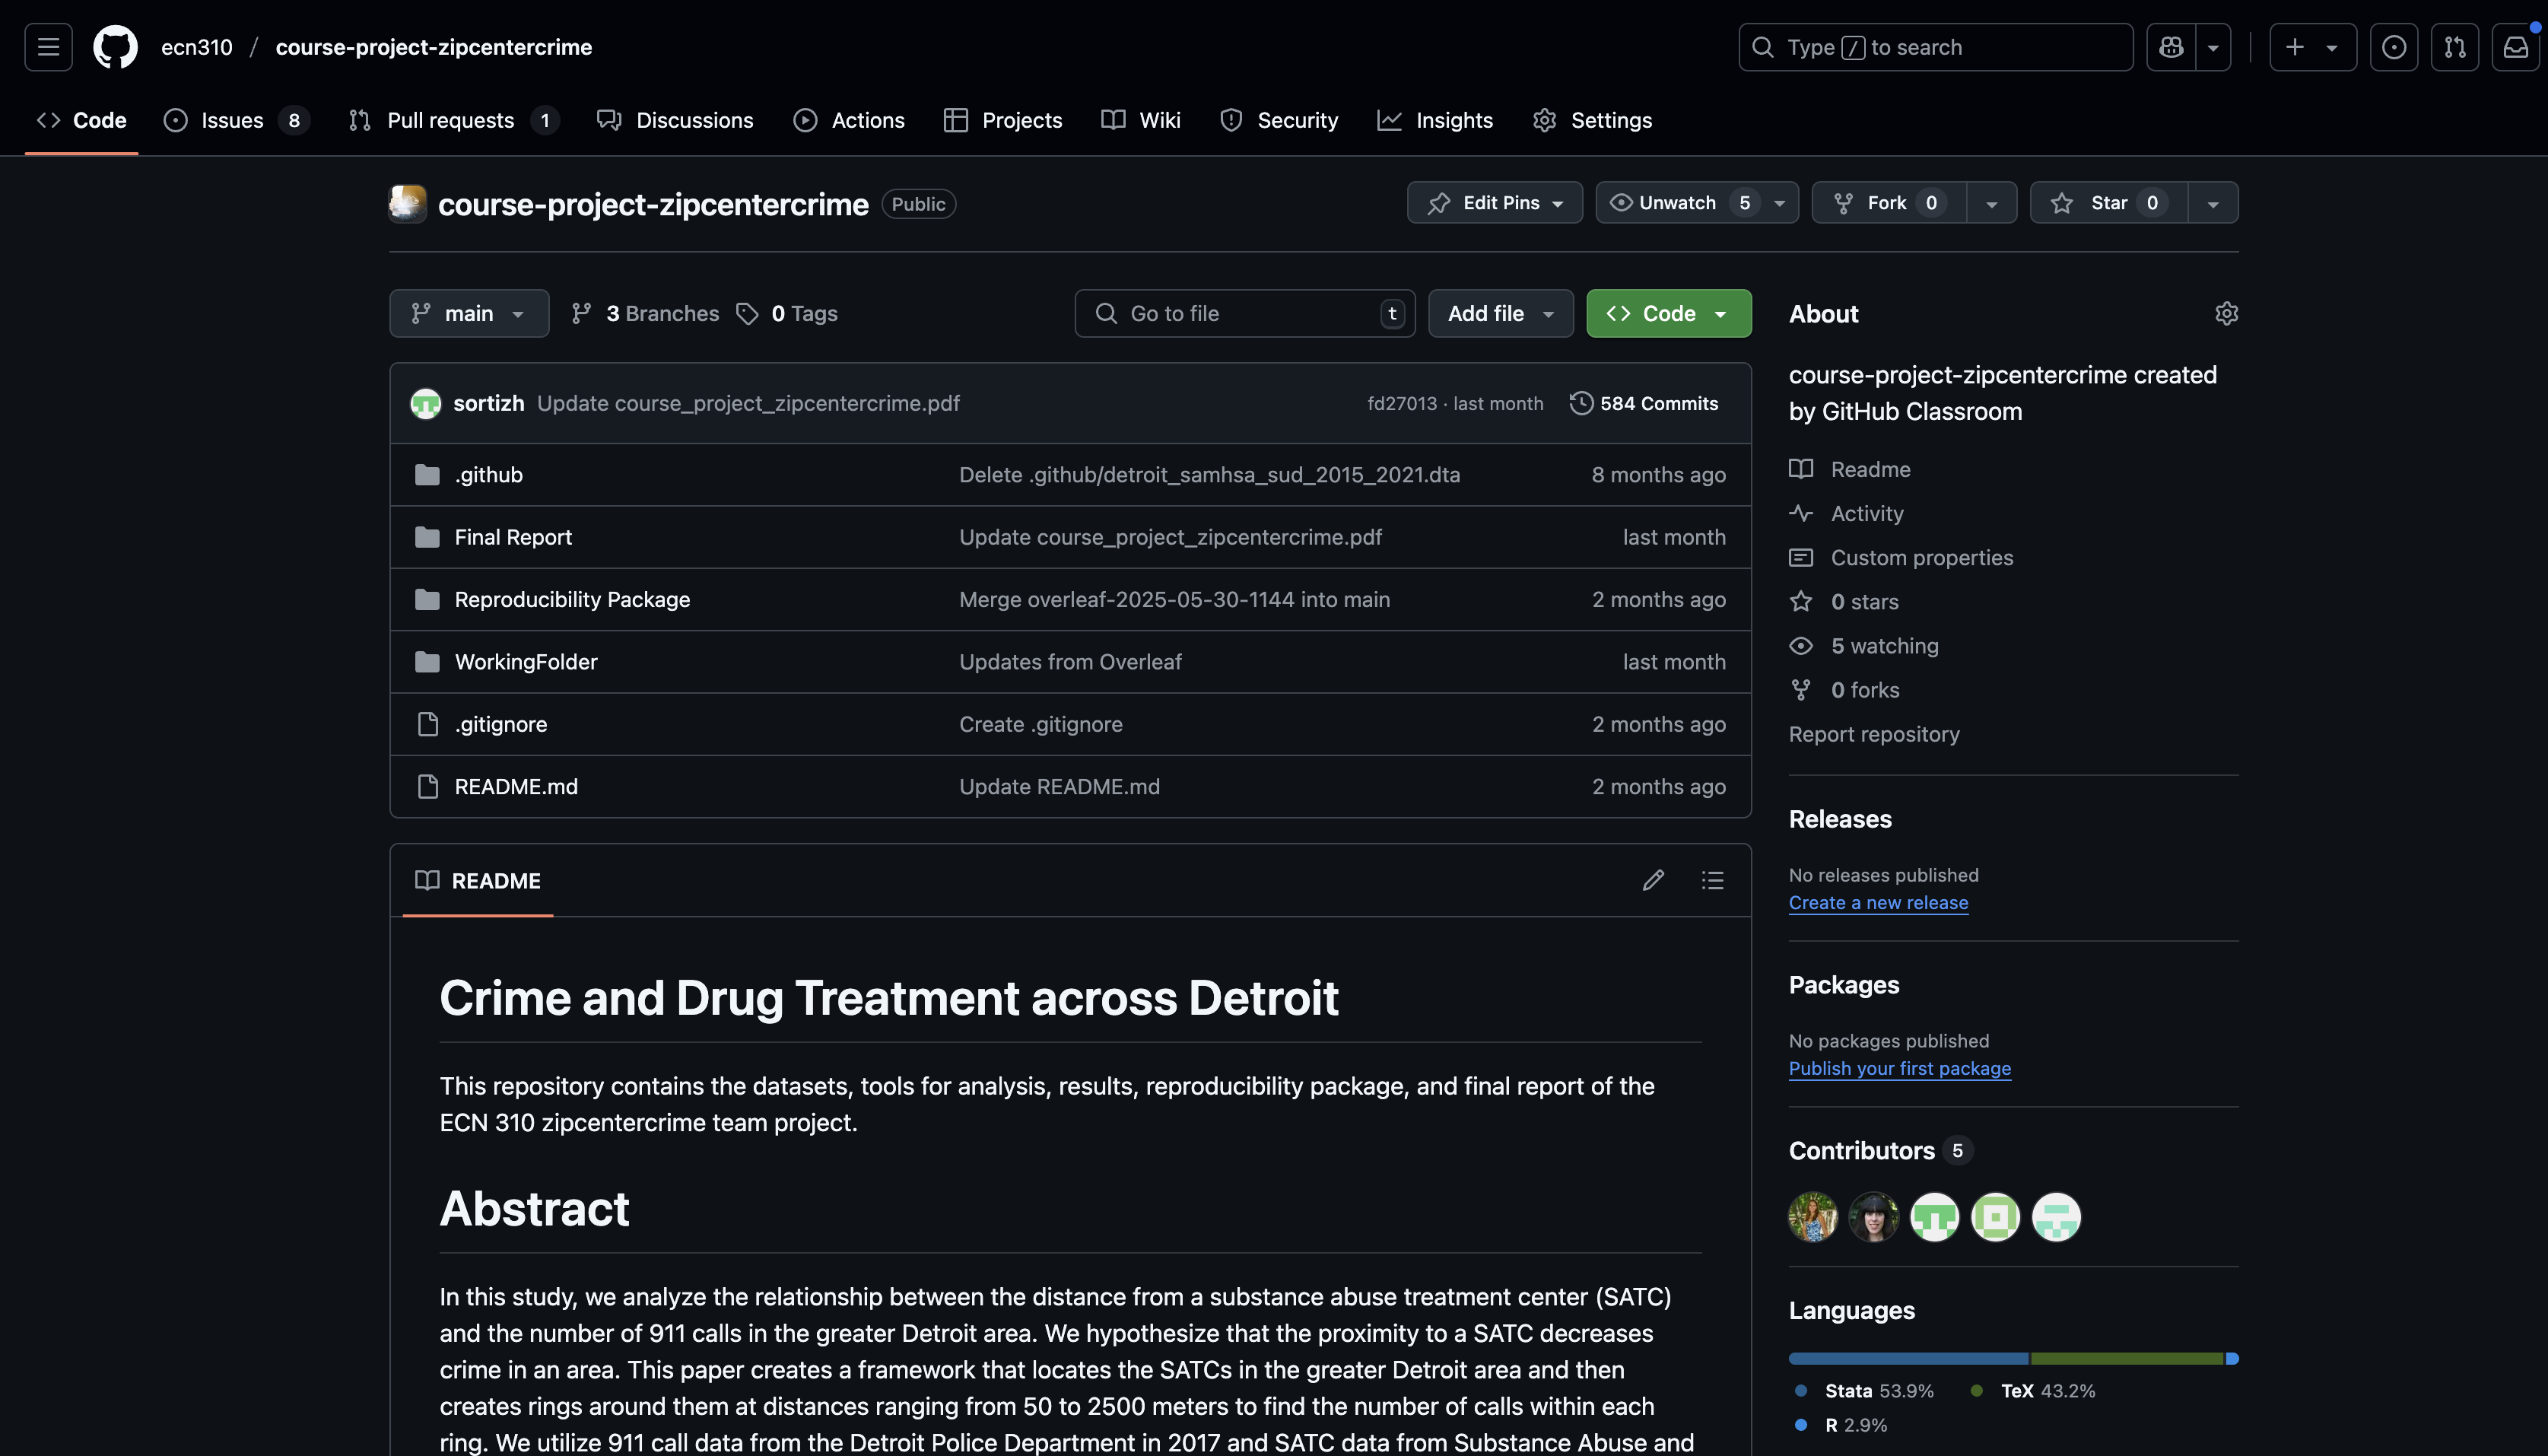The height and width of the screenshot is (1456, 2548).
Task: Fork the repository
Action: [1889, 203]
